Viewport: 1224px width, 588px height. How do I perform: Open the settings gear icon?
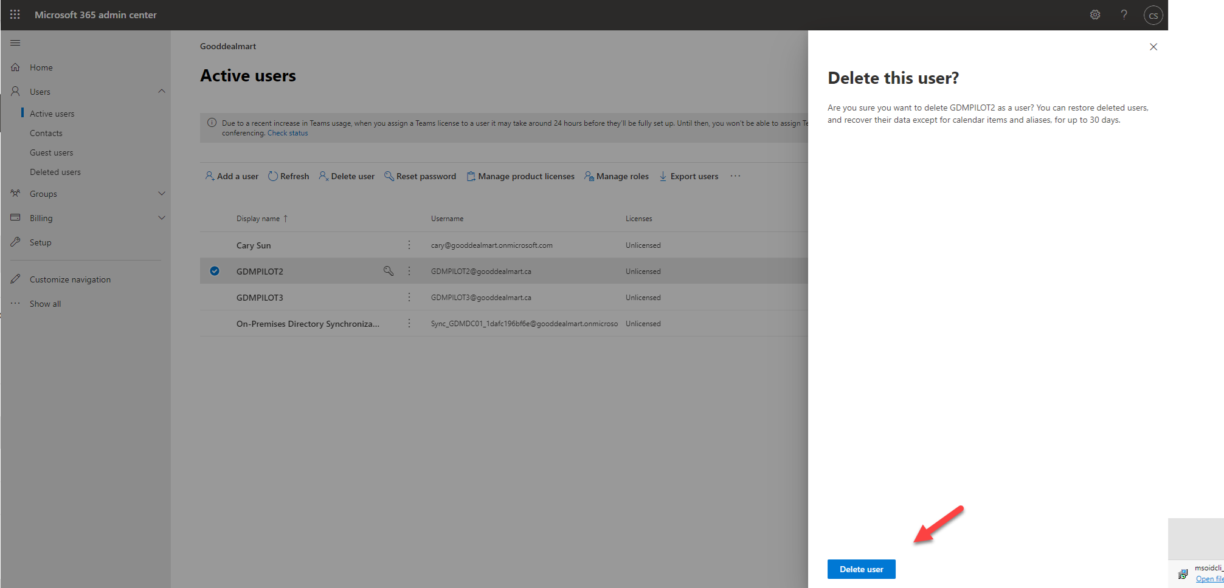[x=1095, y=15]
